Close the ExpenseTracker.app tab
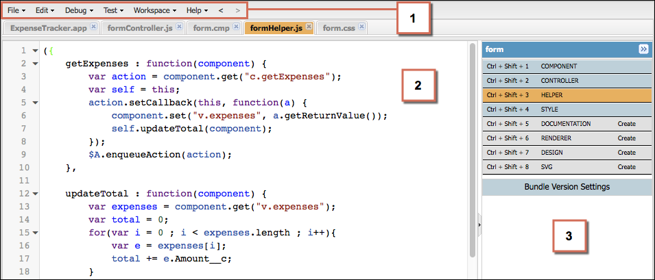This screenshot has width=655, height=280. coord(95,27)
